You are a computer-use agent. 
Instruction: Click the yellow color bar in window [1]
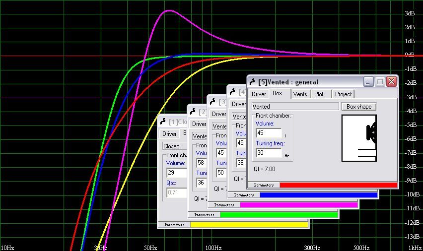pos(249,225)
